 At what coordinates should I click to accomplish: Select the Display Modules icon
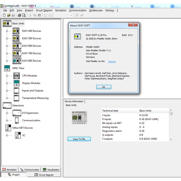[x=17, y=83]
